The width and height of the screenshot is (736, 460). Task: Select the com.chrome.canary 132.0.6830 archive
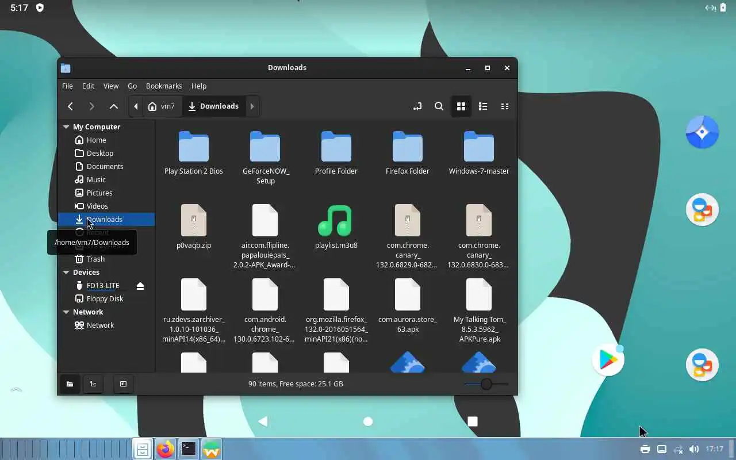tap(479, 236)
